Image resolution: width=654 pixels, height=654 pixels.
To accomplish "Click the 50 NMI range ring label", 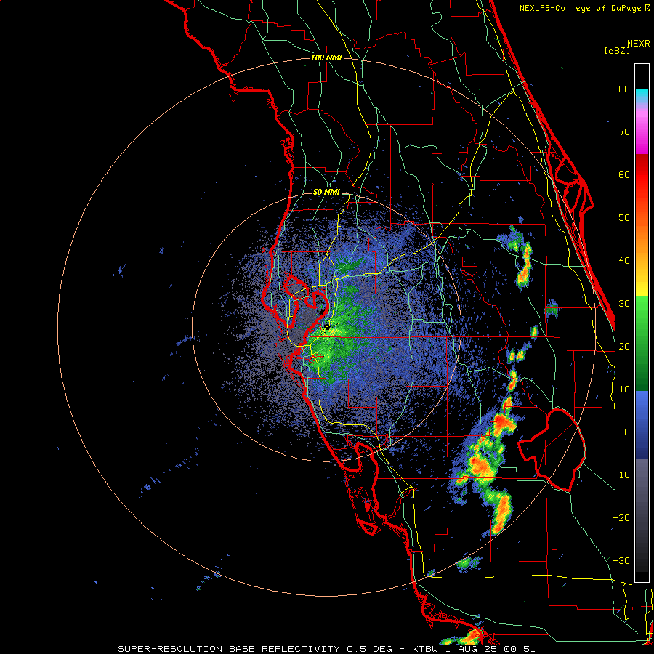I will (326, 193).
